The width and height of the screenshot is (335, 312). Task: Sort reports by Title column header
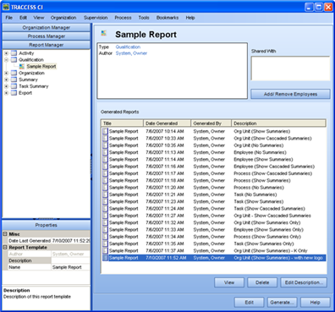[x=122, y=123]
